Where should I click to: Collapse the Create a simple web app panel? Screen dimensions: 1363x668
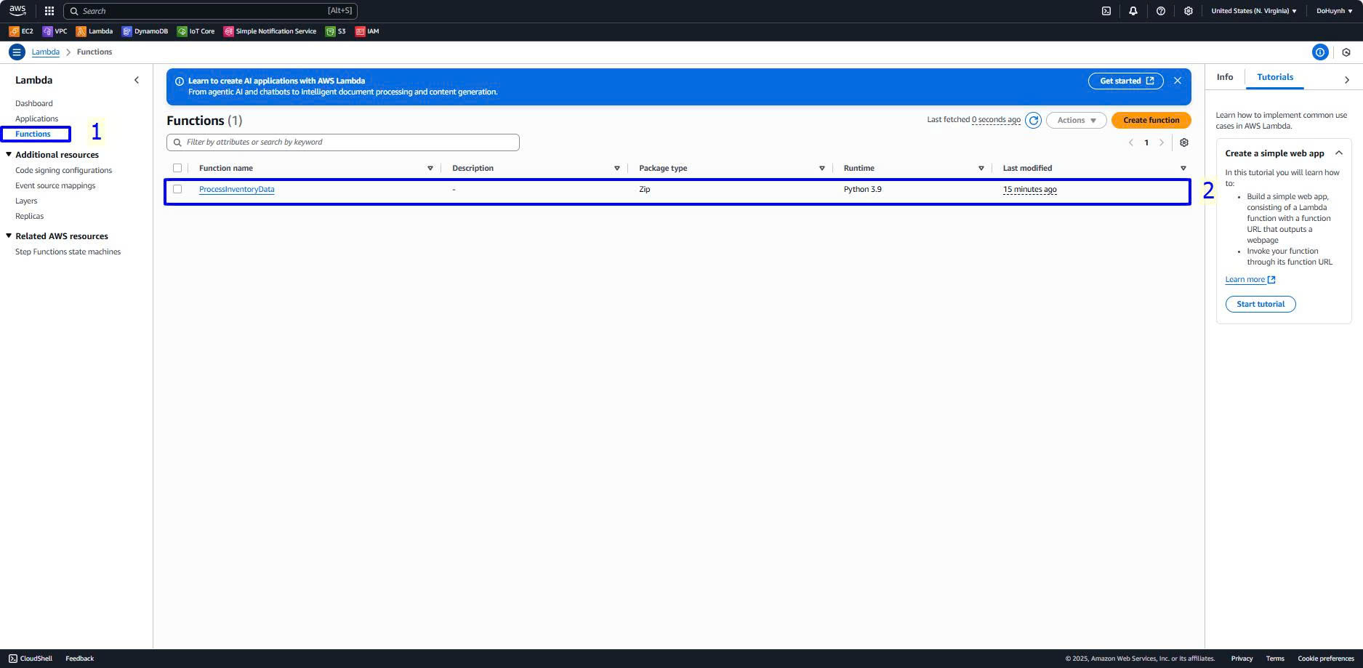1338,153
